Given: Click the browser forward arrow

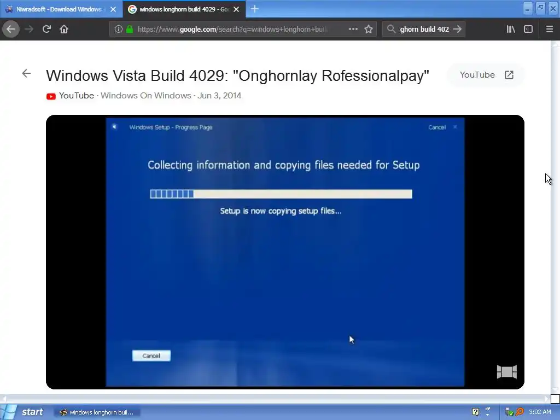Looking at the screenshot, I should [x=30, y=30].
